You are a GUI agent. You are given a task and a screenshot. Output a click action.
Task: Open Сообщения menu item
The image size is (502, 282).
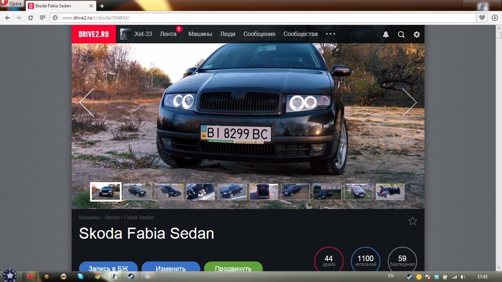click(259, 34)
